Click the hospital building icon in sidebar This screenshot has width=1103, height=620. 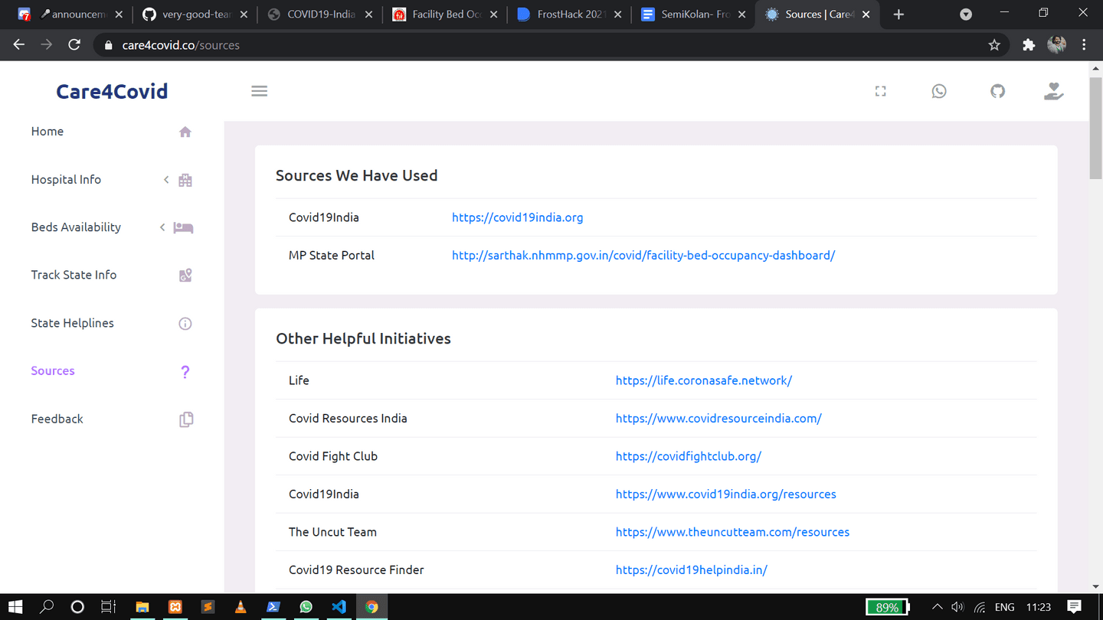click(x=185, y=180)
